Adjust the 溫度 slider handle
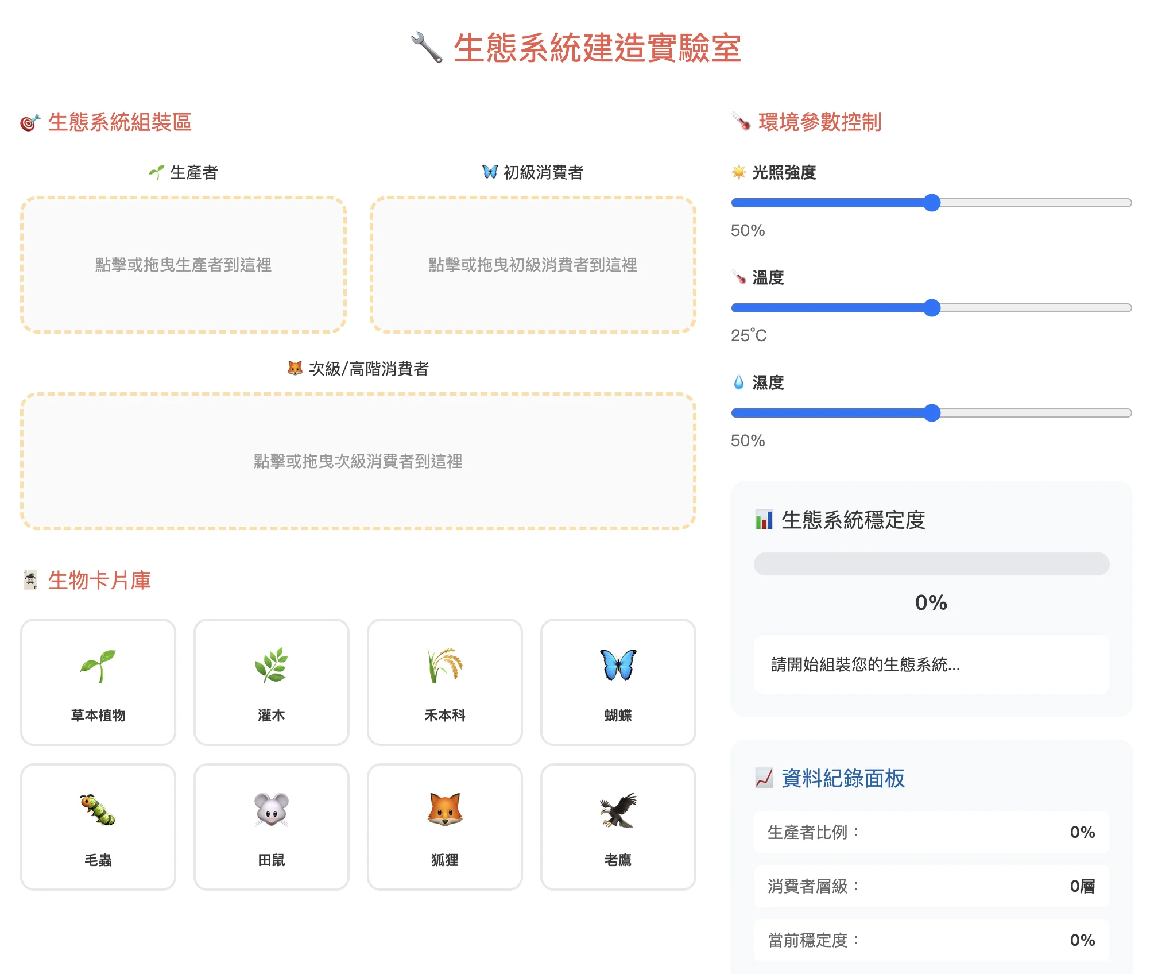 [932, 308]
